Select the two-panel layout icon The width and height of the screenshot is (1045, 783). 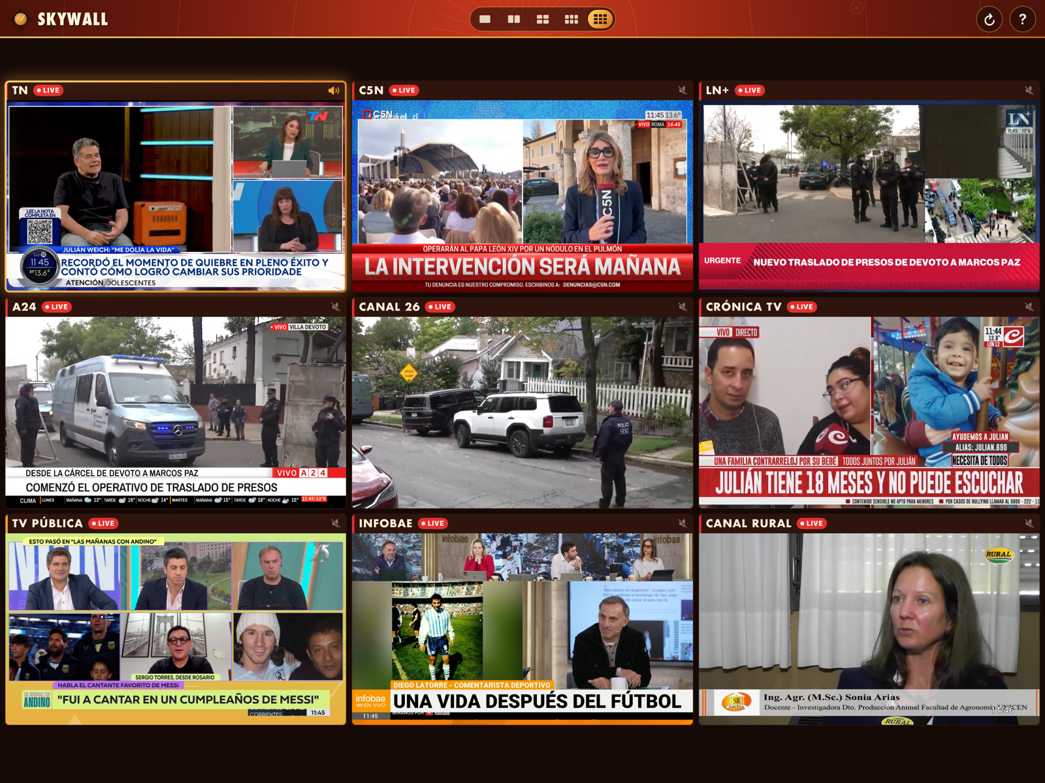(x=514, y=20)
